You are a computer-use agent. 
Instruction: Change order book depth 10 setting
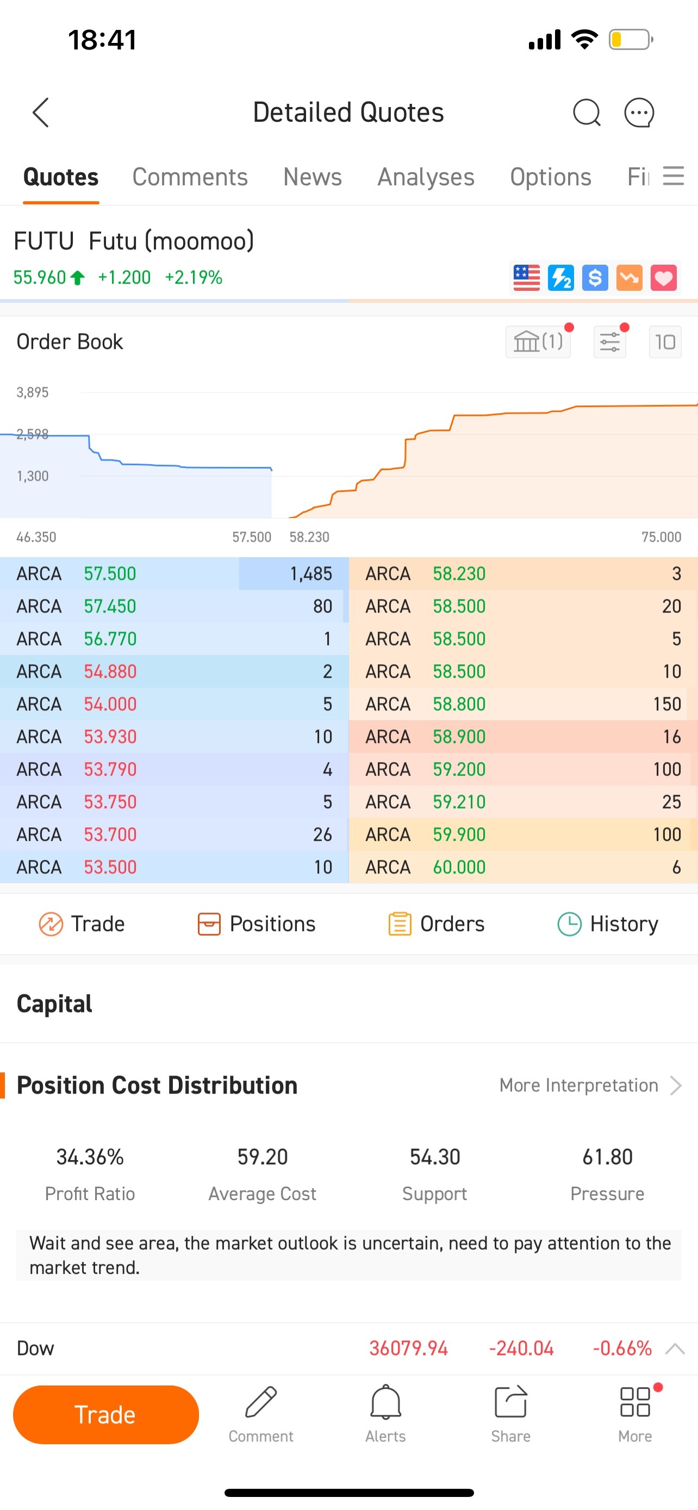click(x=665, y=342)
